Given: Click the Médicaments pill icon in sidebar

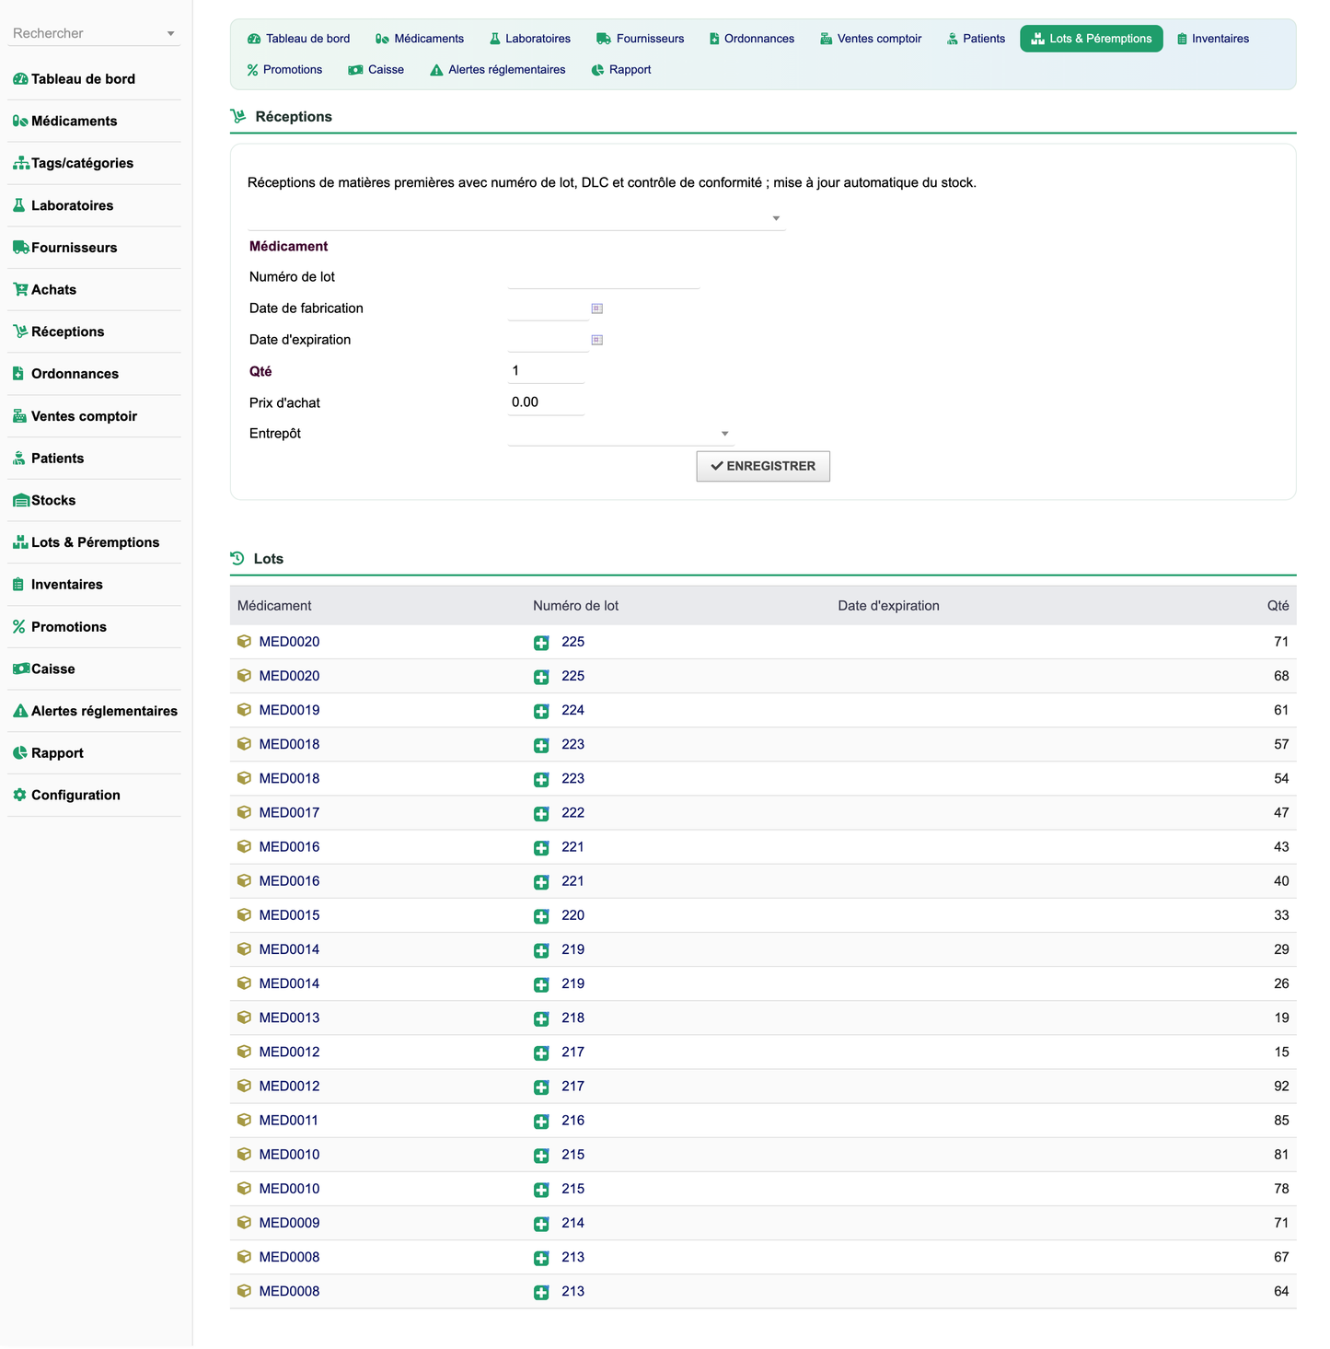Looking at the screenshot, I should tap(20, 122).
